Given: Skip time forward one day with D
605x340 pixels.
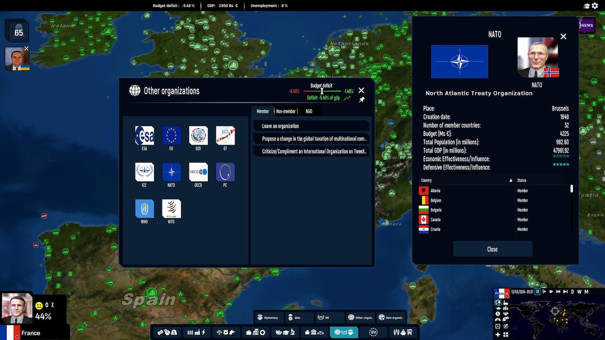Looking at the screenshot, I should point(572,292).
